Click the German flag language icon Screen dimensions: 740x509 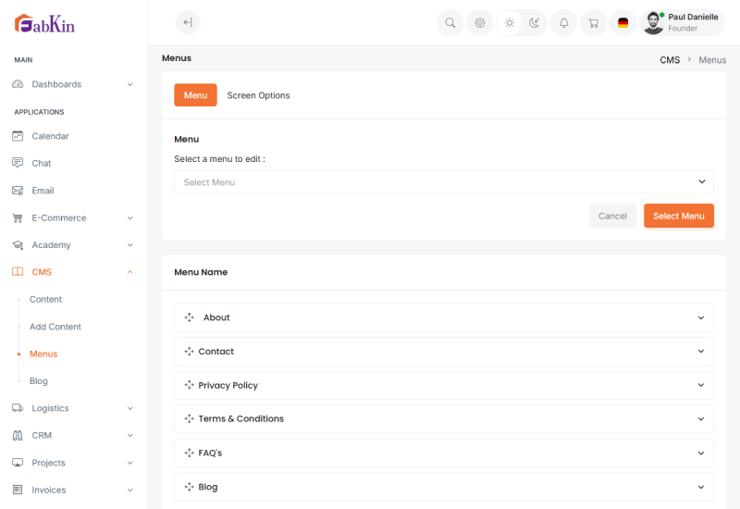tap(623, 23)
